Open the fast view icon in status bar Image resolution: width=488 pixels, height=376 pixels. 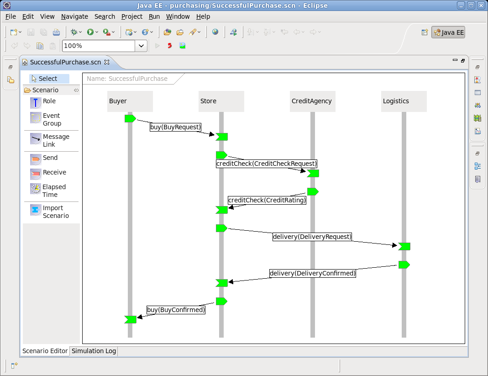14,365
